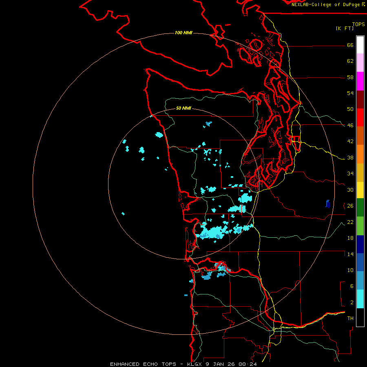Image resolution: width=367 pixels, height=367 pixels.
Task: Select the dark red legend color block
Action: click(360, 99)
